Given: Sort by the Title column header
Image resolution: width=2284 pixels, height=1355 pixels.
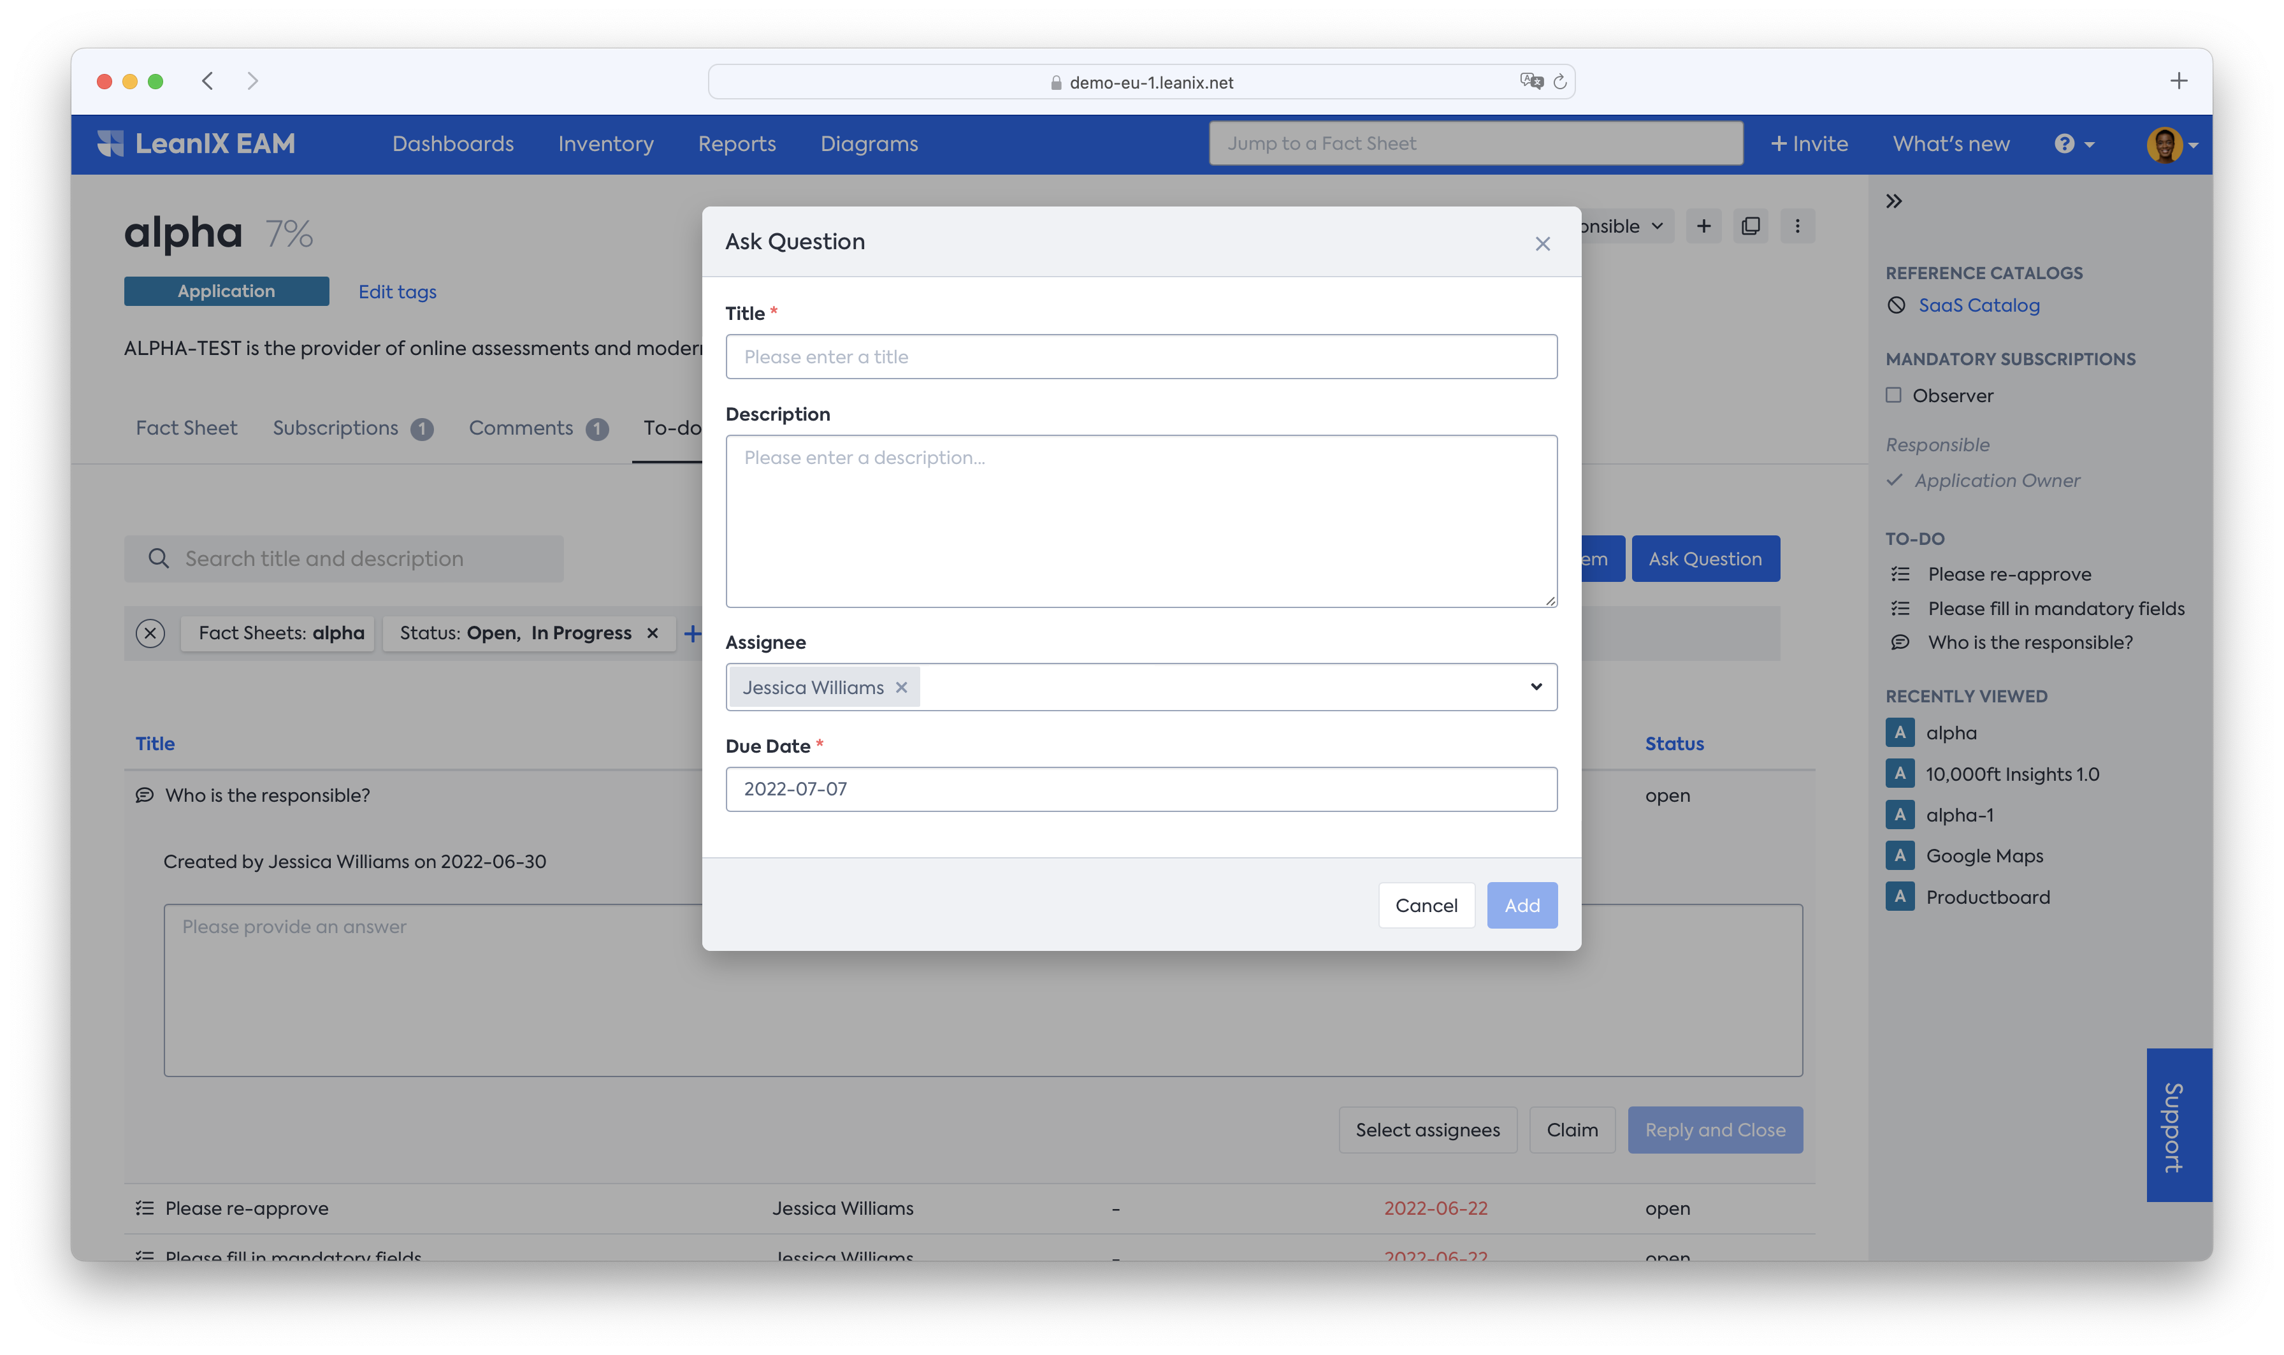Looking at the screenshot, I should click(155, 743).
